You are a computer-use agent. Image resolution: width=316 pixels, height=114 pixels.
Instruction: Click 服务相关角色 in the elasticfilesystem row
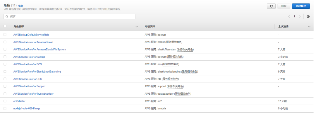pyautogui.click(x=185, y=50)
